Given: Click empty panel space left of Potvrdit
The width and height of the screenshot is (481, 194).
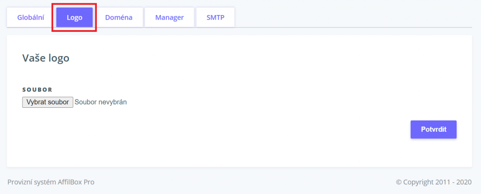Looking at the screenshot, I should (282, 130).
